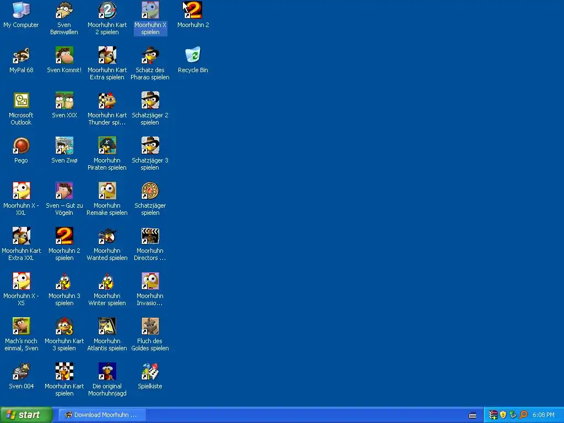
Task: Open the yellow security shield tray alert
Action: coord(503,415)
